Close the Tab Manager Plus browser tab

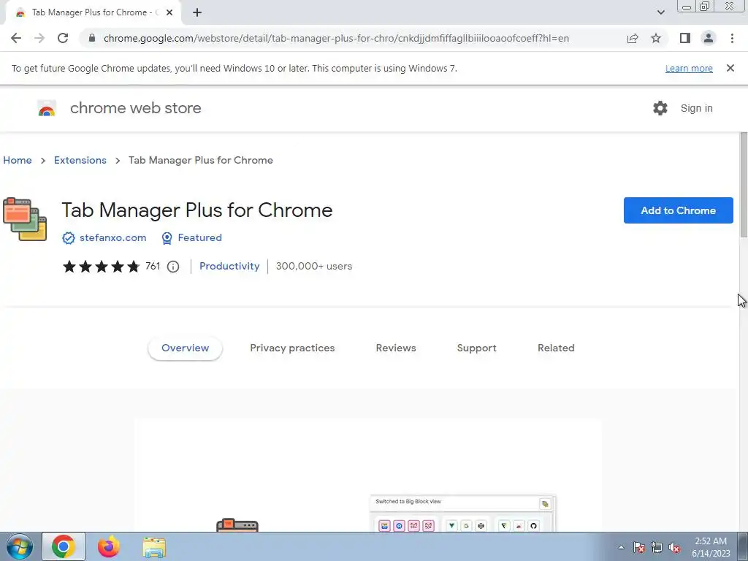click(169, 12)
